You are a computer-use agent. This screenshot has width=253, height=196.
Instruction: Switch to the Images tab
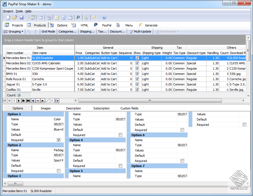click(46, 108)
